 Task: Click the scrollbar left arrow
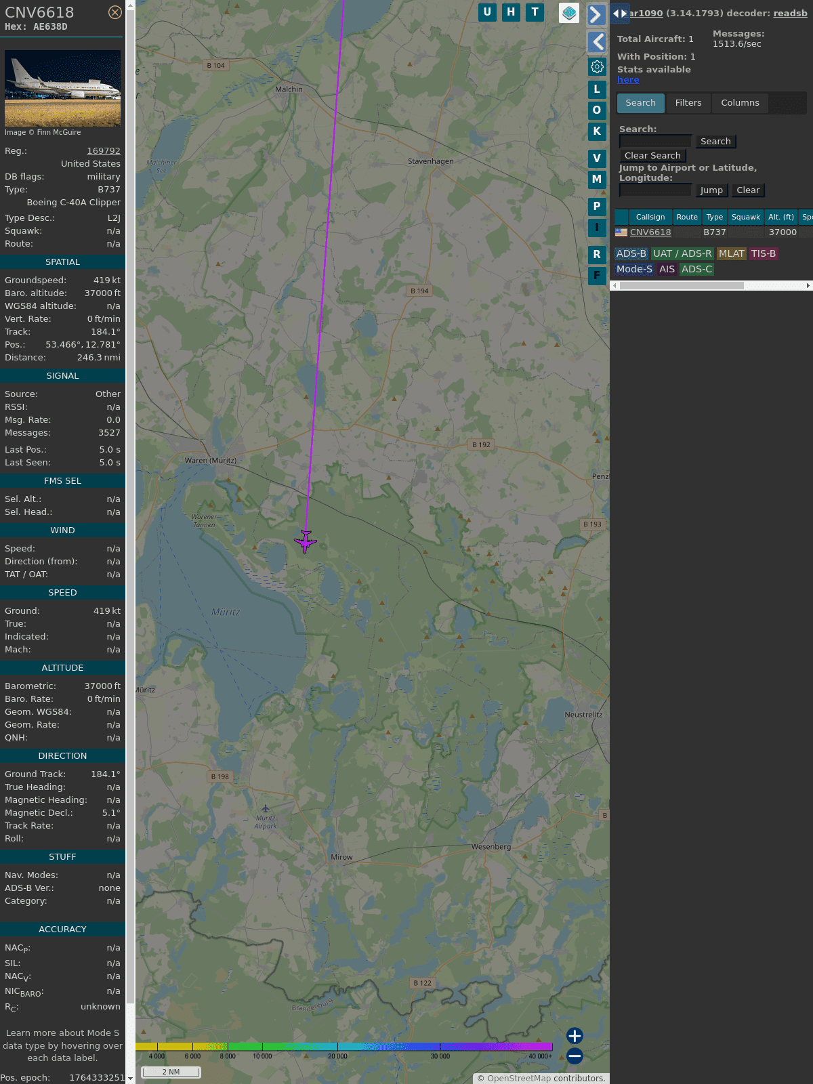[614, 286]
